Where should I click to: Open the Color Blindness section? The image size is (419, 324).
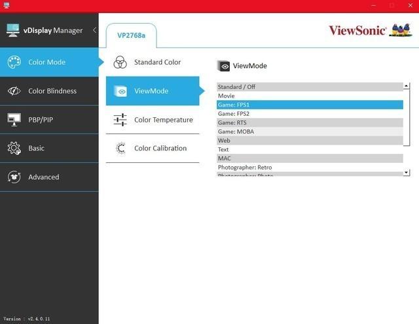[49, 91]
